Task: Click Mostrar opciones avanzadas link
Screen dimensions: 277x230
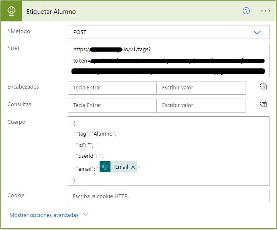Action: pos(44,215)
